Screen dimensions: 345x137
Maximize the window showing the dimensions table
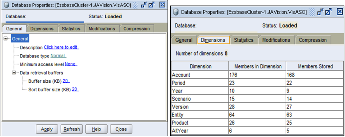tap(328, 12)
